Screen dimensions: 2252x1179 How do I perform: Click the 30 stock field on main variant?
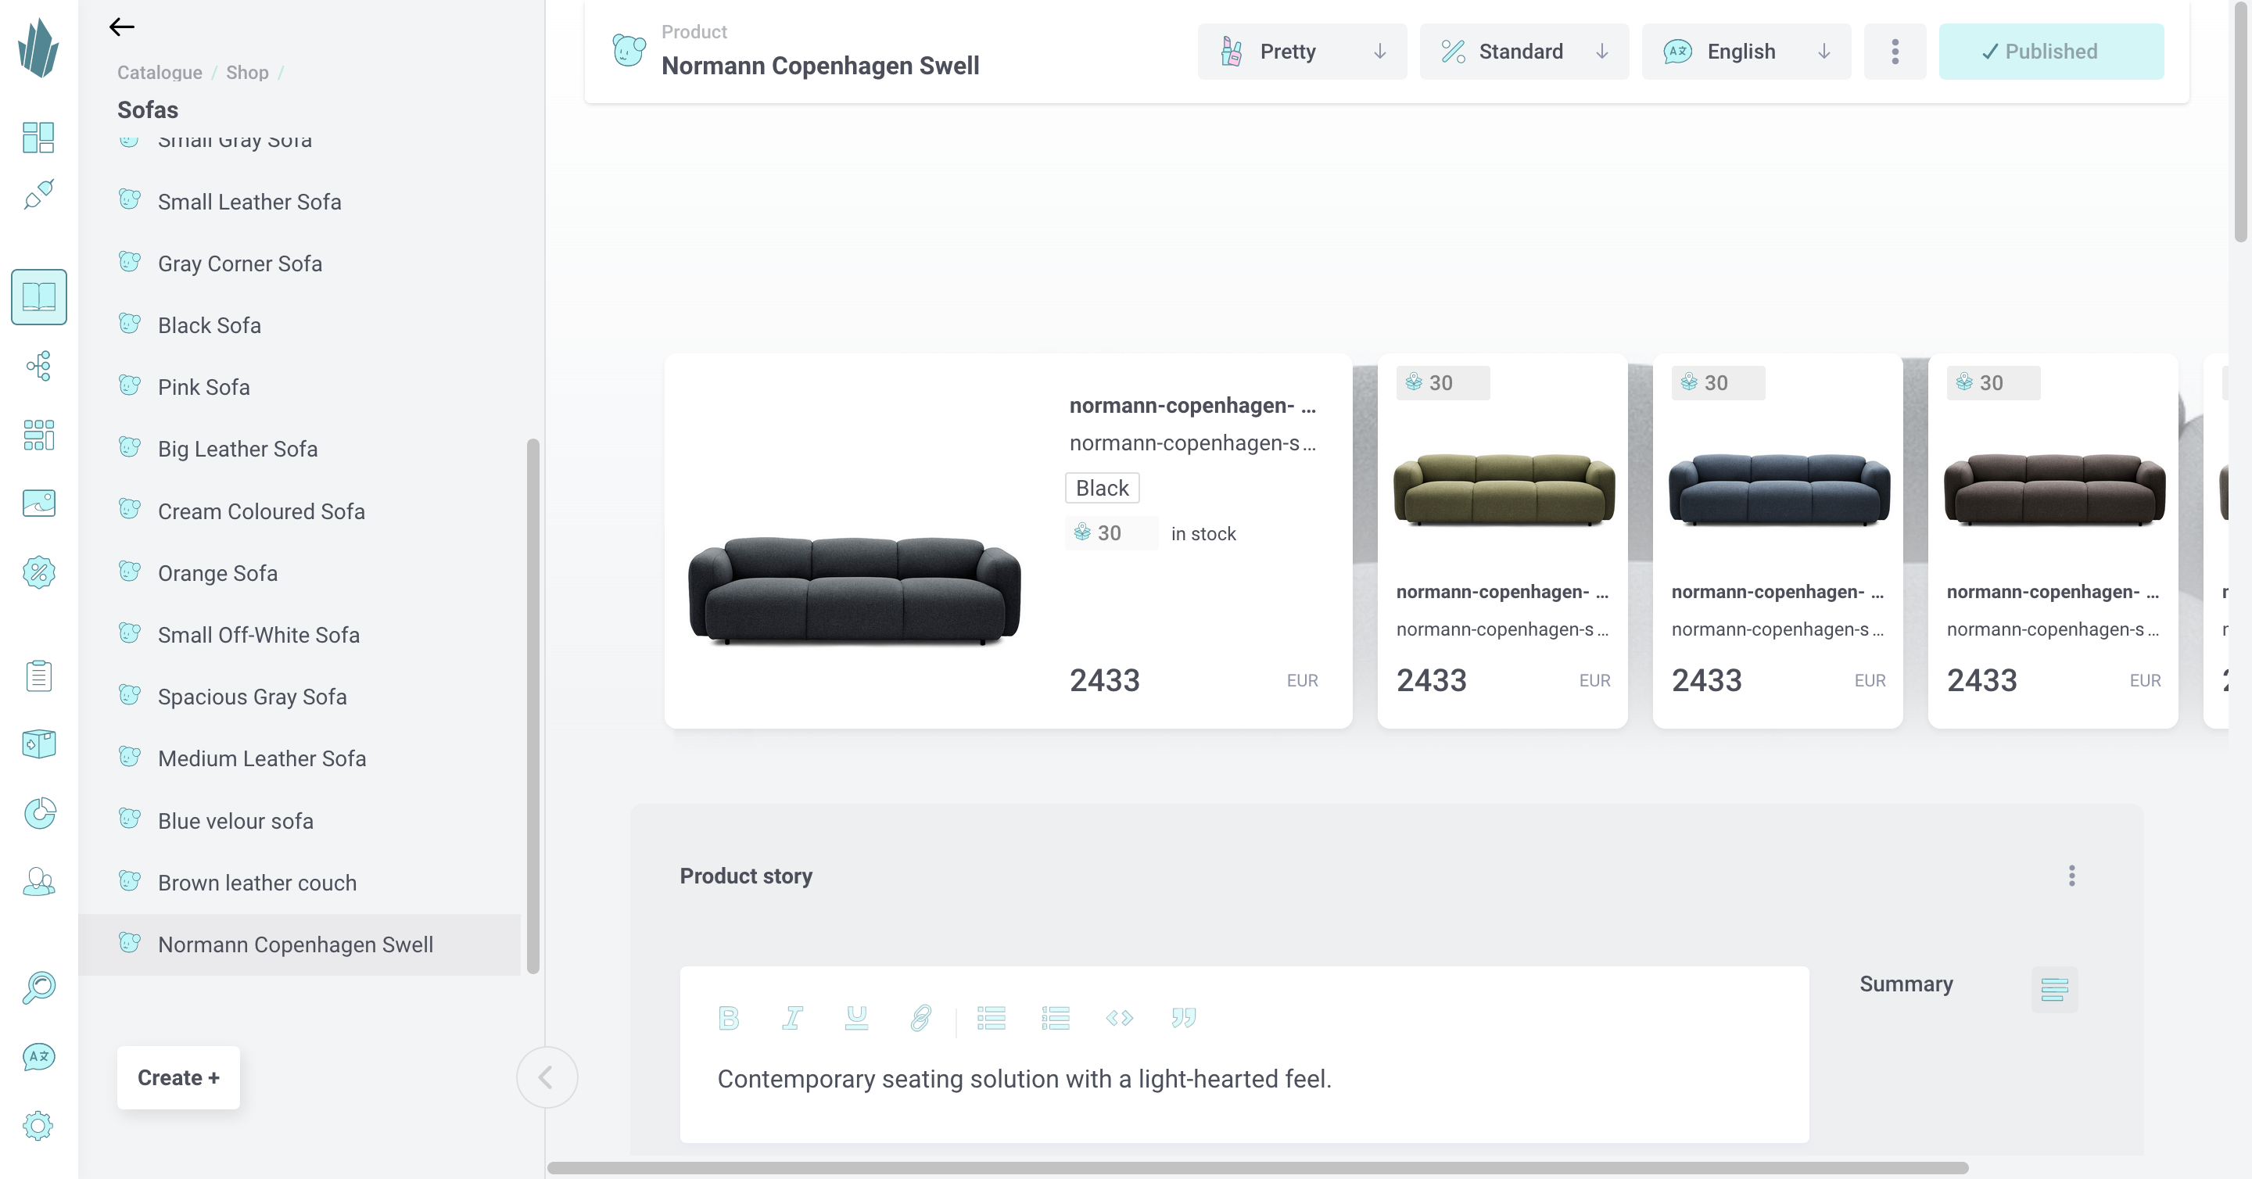click(x=1111, y=533)
